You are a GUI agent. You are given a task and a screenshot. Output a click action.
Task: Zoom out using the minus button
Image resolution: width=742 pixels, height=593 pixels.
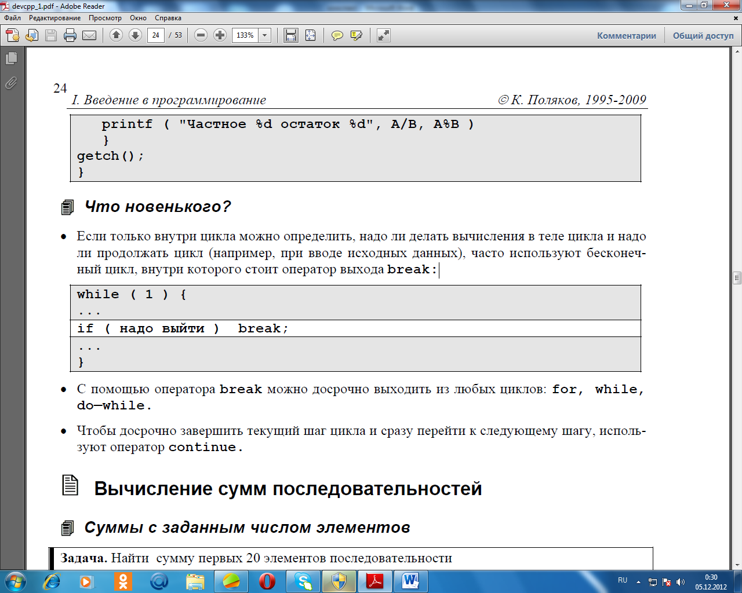click(x=201, y=35)
